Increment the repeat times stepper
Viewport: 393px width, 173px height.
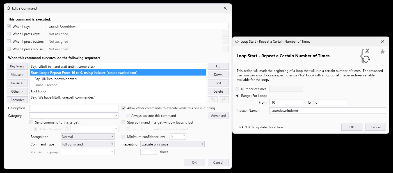click(155, 151)
